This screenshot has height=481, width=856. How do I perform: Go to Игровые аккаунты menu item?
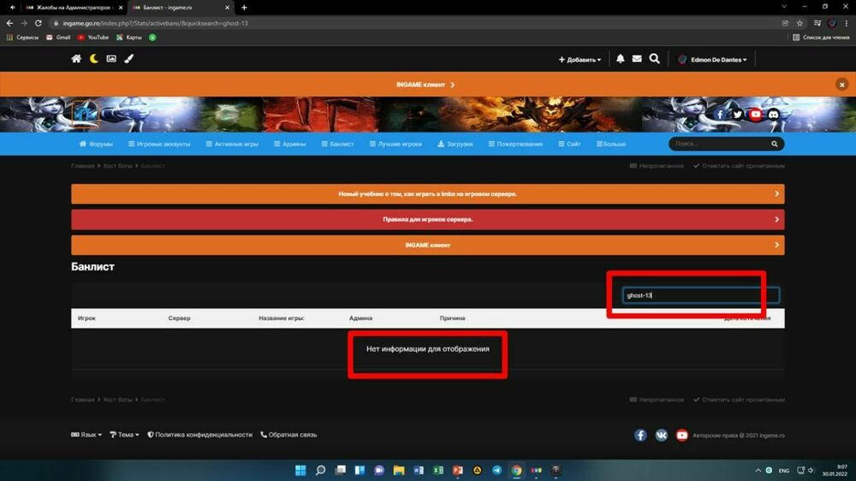click(160, 144)
